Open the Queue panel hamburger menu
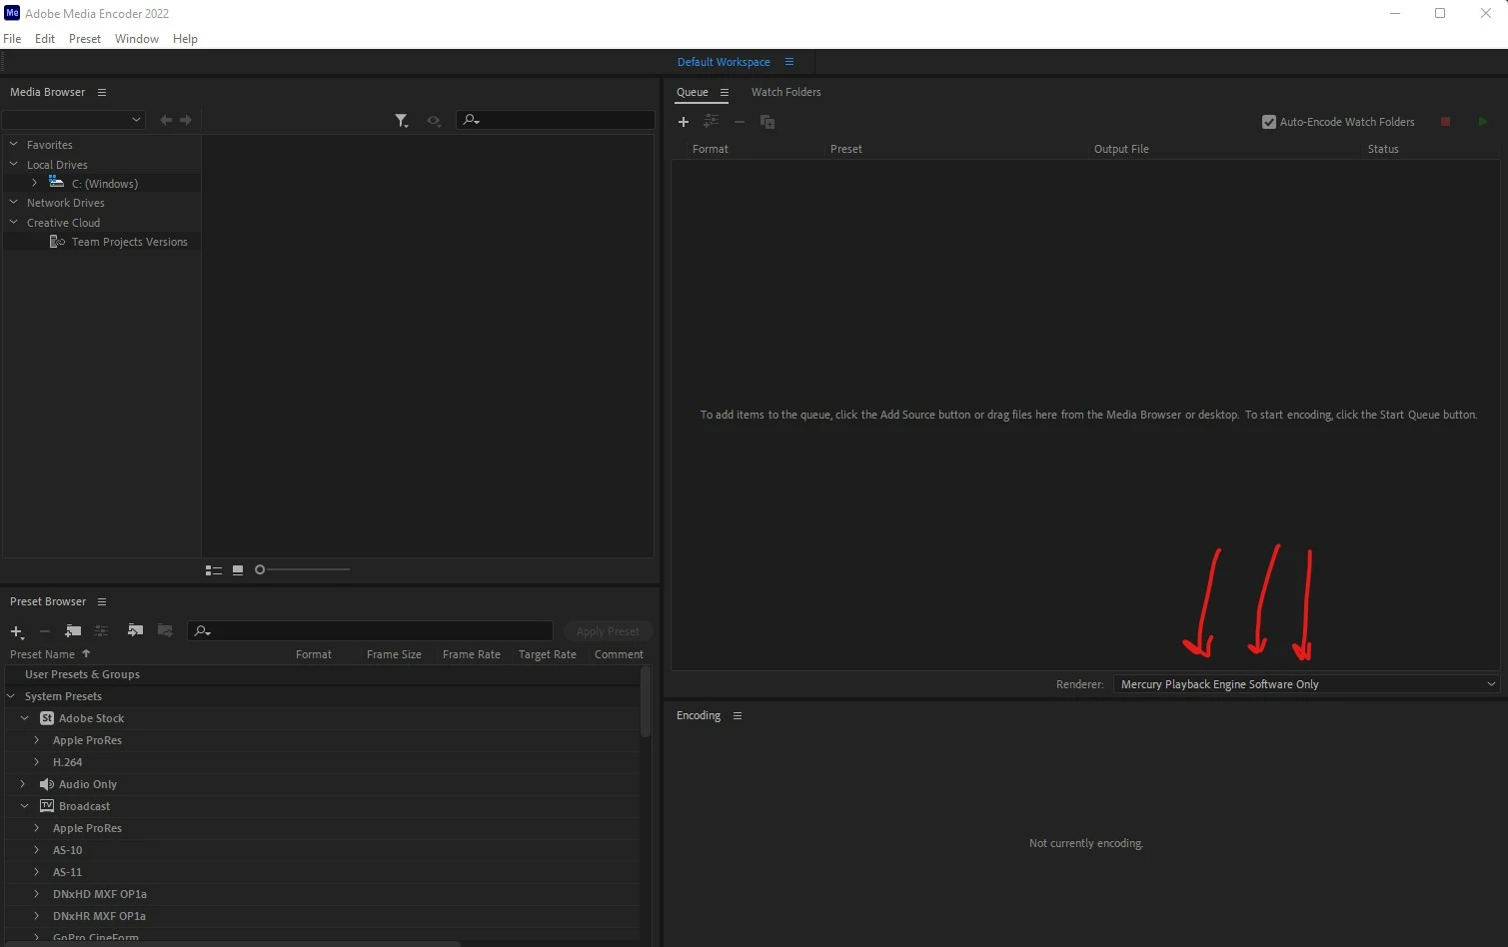The height and width of the screenshot is (947, 1508). click(725, 92)
